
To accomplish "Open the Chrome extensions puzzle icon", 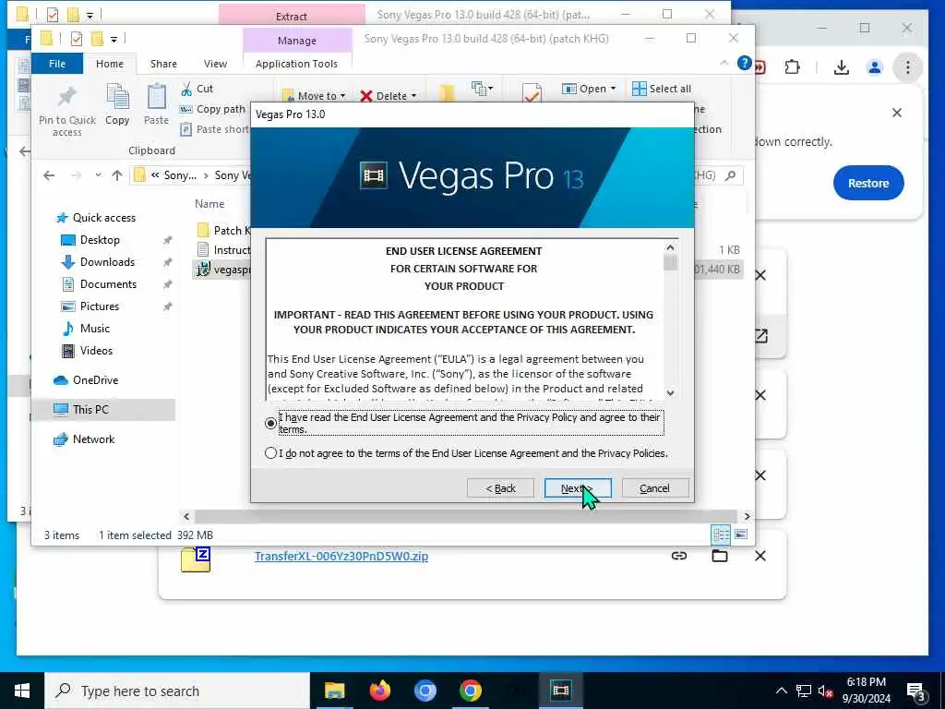I will point(793,66).
